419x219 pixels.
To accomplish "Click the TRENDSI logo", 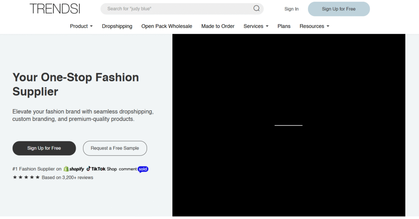I will [x=55, y=9].
